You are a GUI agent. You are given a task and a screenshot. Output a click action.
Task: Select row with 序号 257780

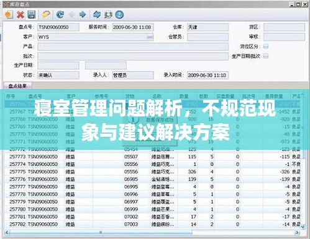(152, 209)
